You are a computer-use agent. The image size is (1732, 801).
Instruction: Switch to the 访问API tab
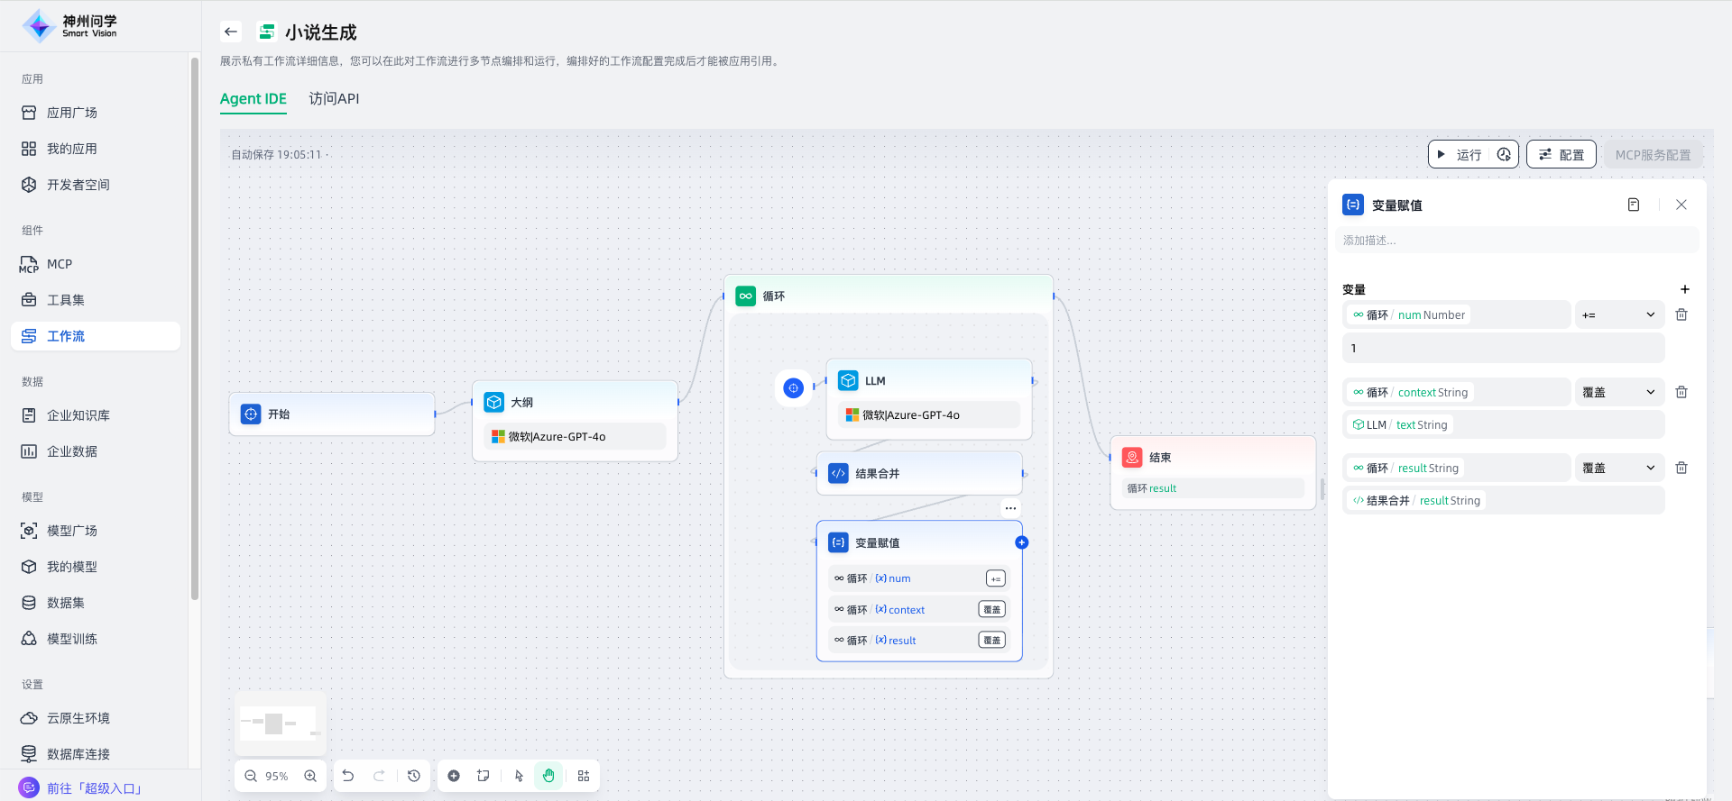334,98
